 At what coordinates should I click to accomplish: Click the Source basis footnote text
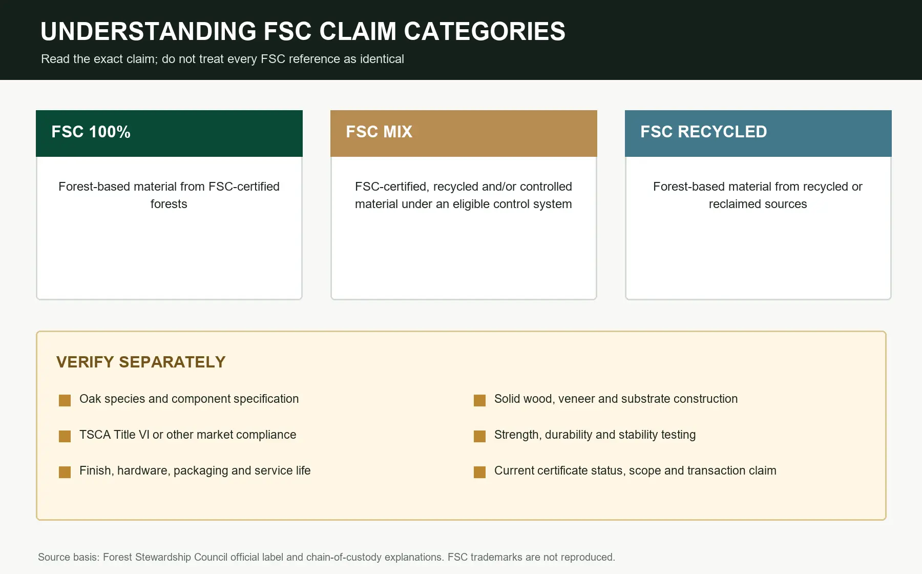point(326,557)
